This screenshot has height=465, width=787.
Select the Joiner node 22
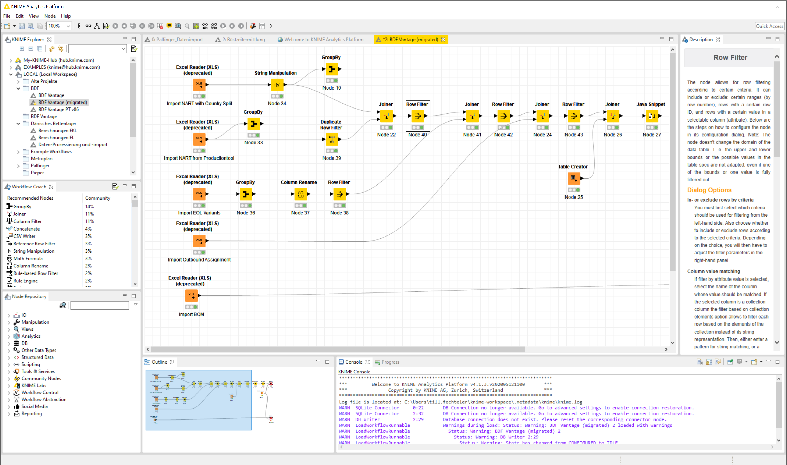click(x=386, y=116)
